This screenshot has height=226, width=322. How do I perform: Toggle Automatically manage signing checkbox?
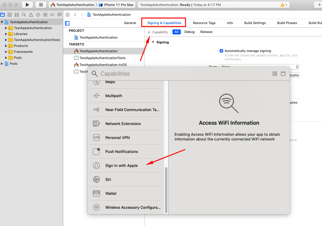(221, 51)
